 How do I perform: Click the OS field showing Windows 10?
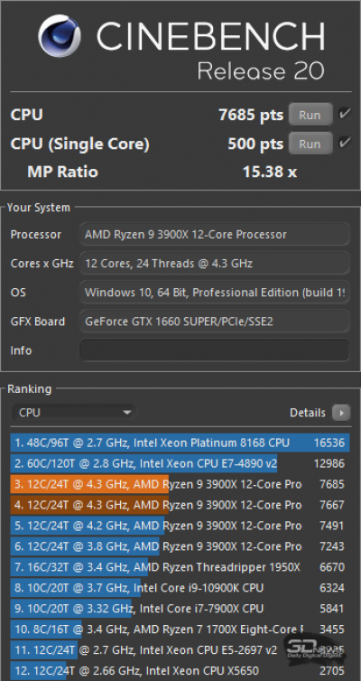pyautogui.click(x=215, y=293)
